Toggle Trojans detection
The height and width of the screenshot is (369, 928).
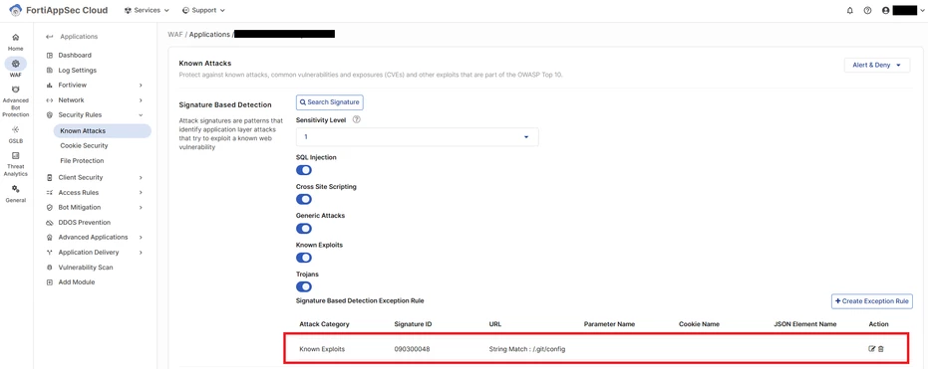tap(304, 286)
